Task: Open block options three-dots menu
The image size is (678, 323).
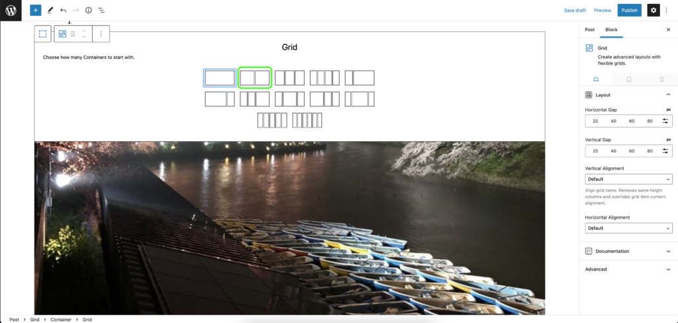Action: pyautogui.click(x=101, y=34)
